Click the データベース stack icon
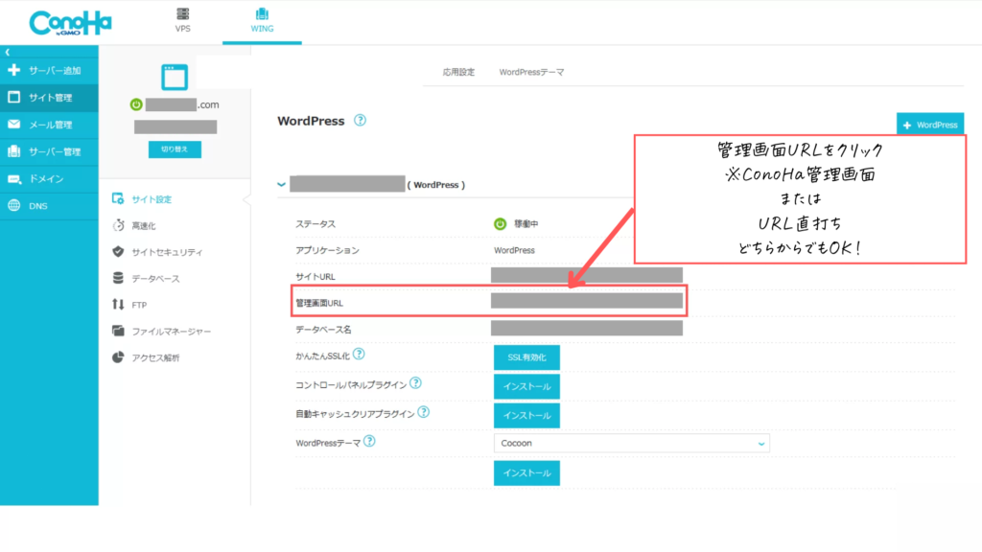 pos(118,278)
